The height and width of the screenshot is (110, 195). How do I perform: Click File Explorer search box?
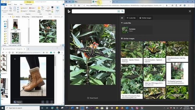click(58, 17)
